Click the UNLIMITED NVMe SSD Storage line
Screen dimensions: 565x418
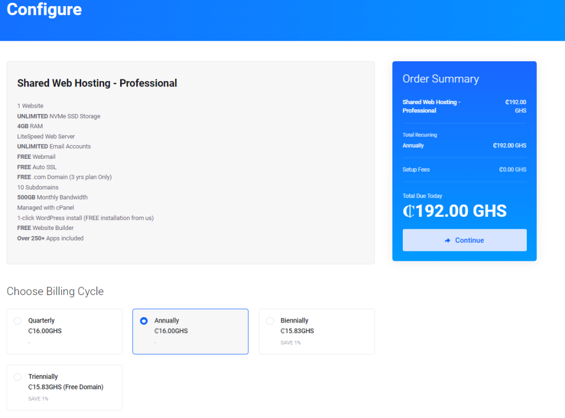58,116
